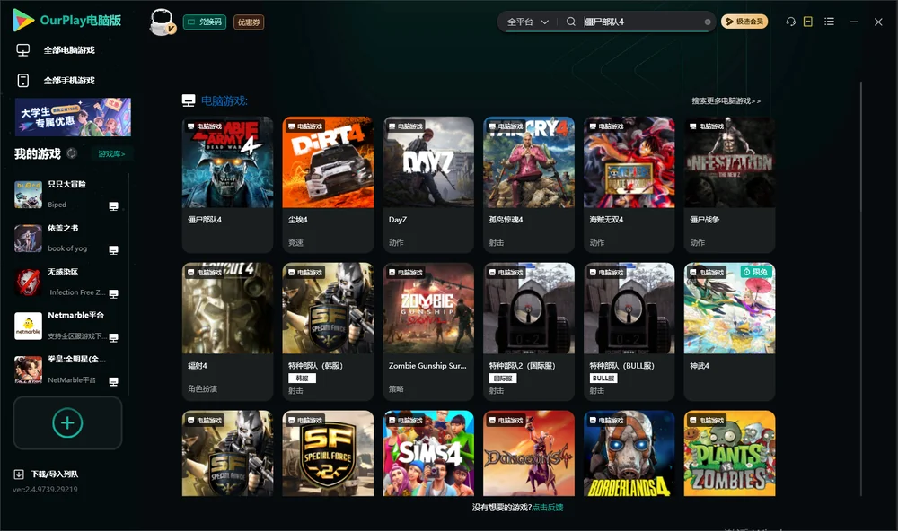Image resolution: width=898 pixels, height=531 pixels.
Task: Open the 游戏库> link
Action: pos(111,153)
